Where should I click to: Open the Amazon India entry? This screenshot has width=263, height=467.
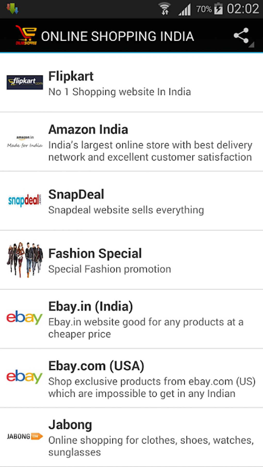pyautogui.click(x=88, y=129)
